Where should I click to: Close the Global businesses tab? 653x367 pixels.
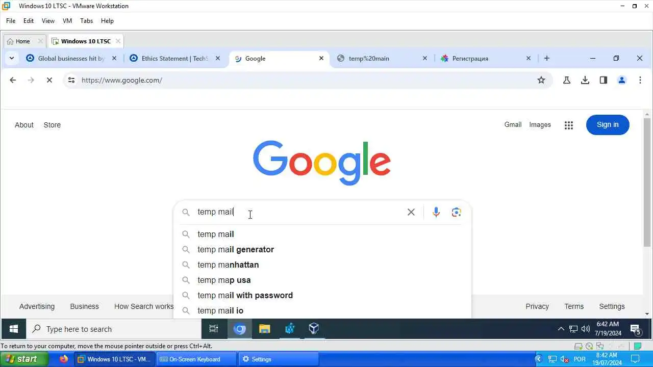point(114,58)
